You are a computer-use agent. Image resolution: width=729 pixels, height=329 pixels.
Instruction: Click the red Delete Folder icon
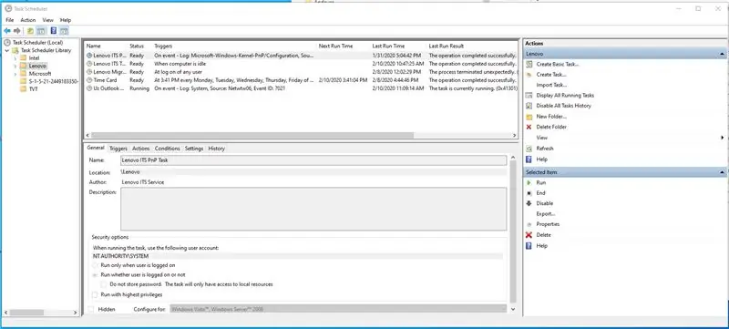[529, 127]
